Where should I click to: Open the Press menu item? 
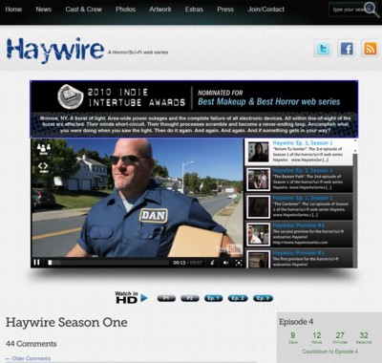point(225,10)
